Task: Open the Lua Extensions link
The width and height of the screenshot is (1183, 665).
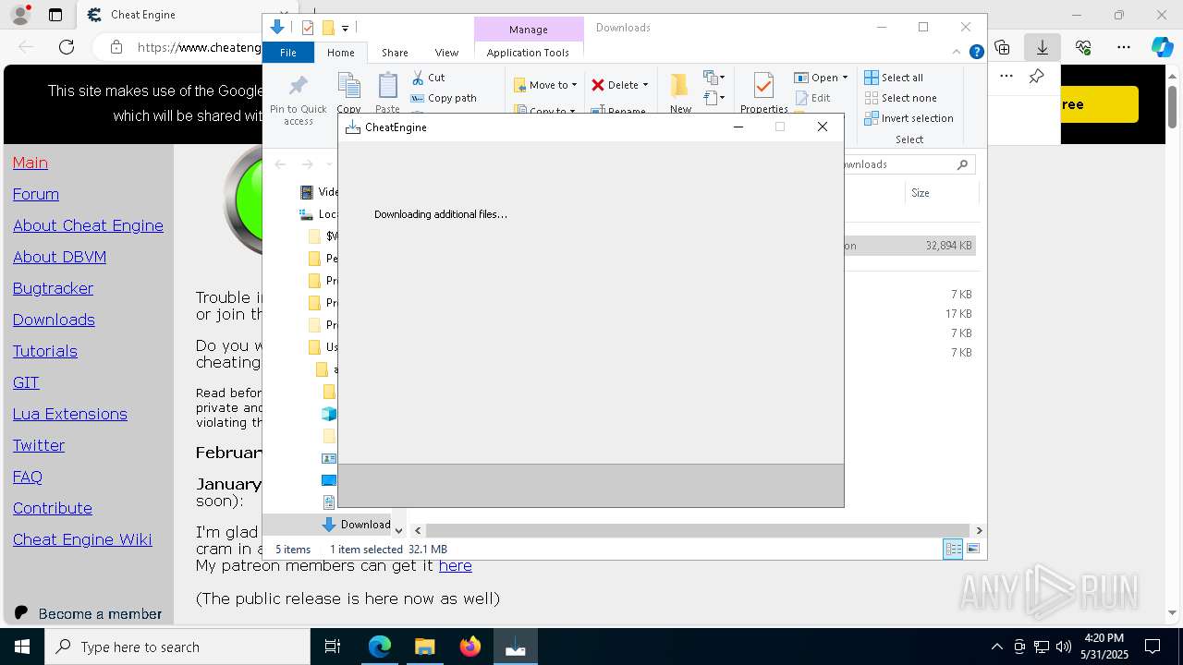Action: pyautogui.click(x=70, y=414)
